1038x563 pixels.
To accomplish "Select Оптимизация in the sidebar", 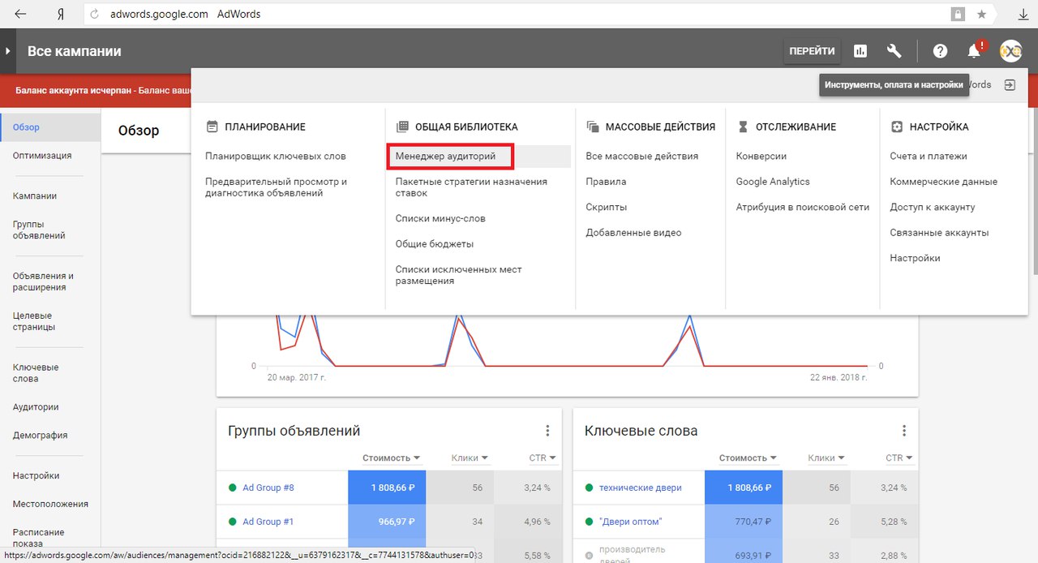I will [42, 155].
